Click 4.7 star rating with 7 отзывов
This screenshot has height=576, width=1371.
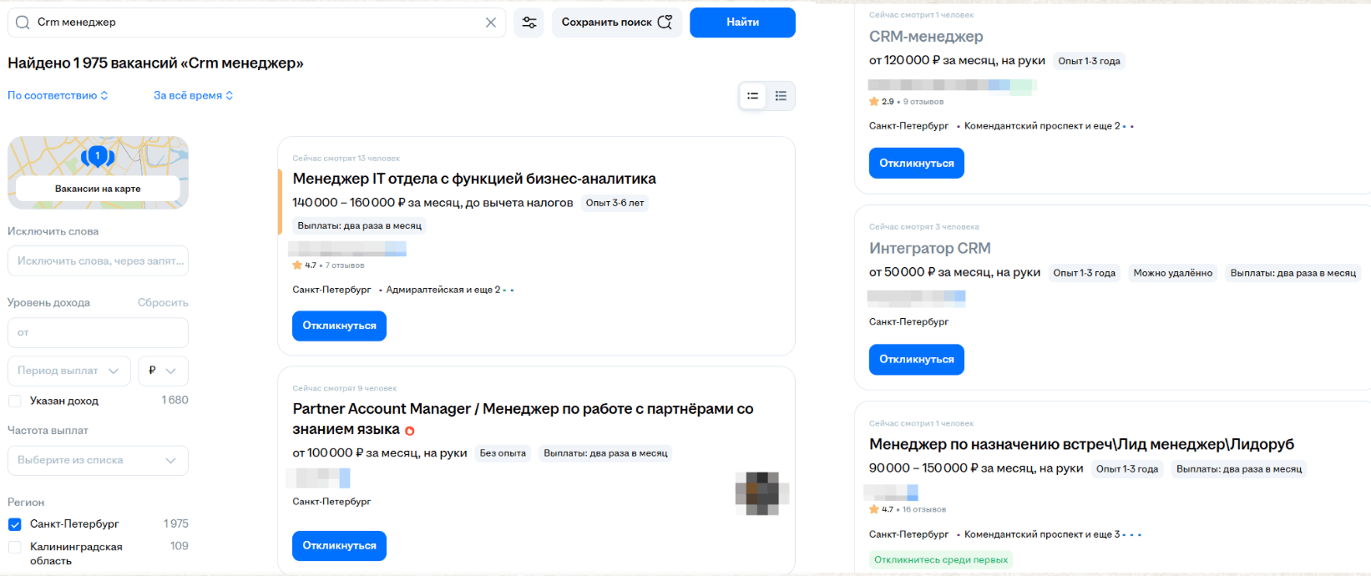(328, 265)
